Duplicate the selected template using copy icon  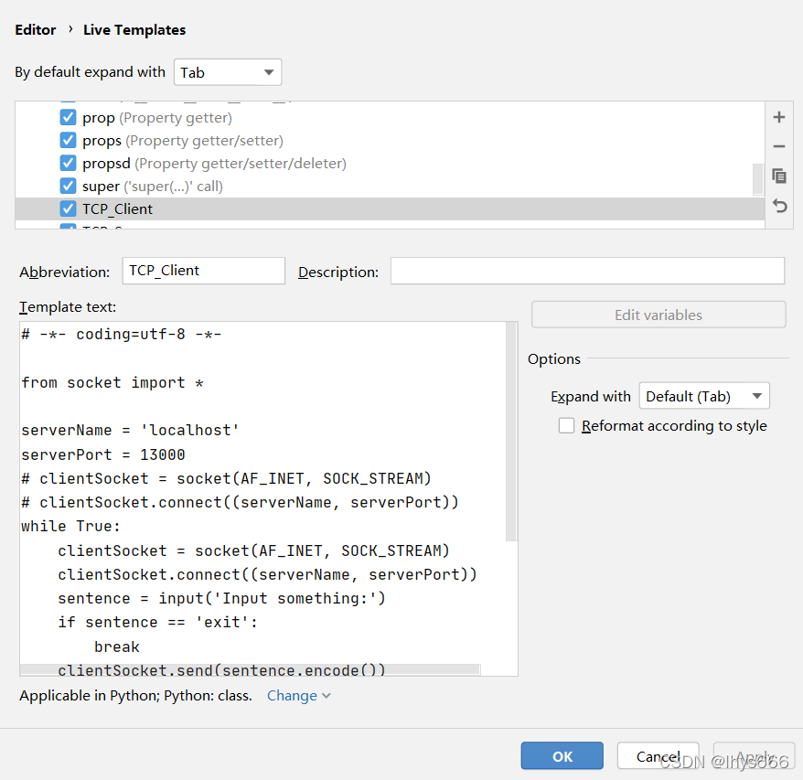(x=779, y=176)
